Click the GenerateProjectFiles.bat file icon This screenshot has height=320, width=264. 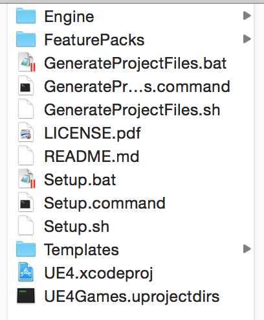click(x=27, y=62)
